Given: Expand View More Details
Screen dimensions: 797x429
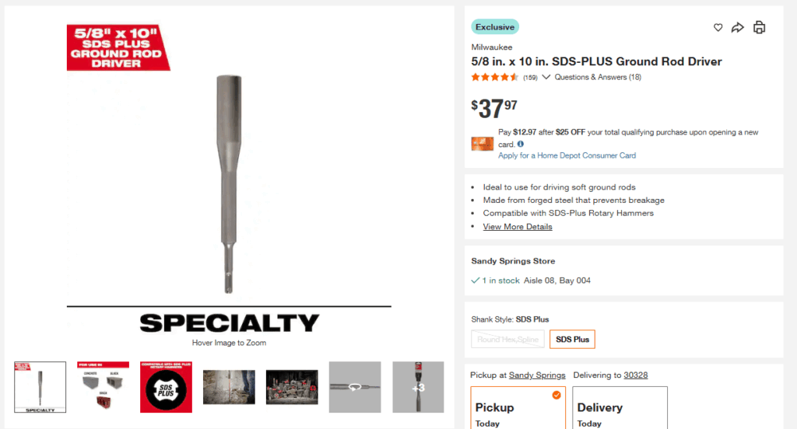Looking at the screenshot, I should coord(517,227).
